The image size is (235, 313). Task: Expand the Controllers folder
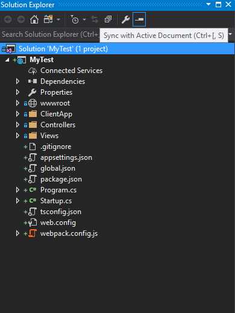coord(17,125)
